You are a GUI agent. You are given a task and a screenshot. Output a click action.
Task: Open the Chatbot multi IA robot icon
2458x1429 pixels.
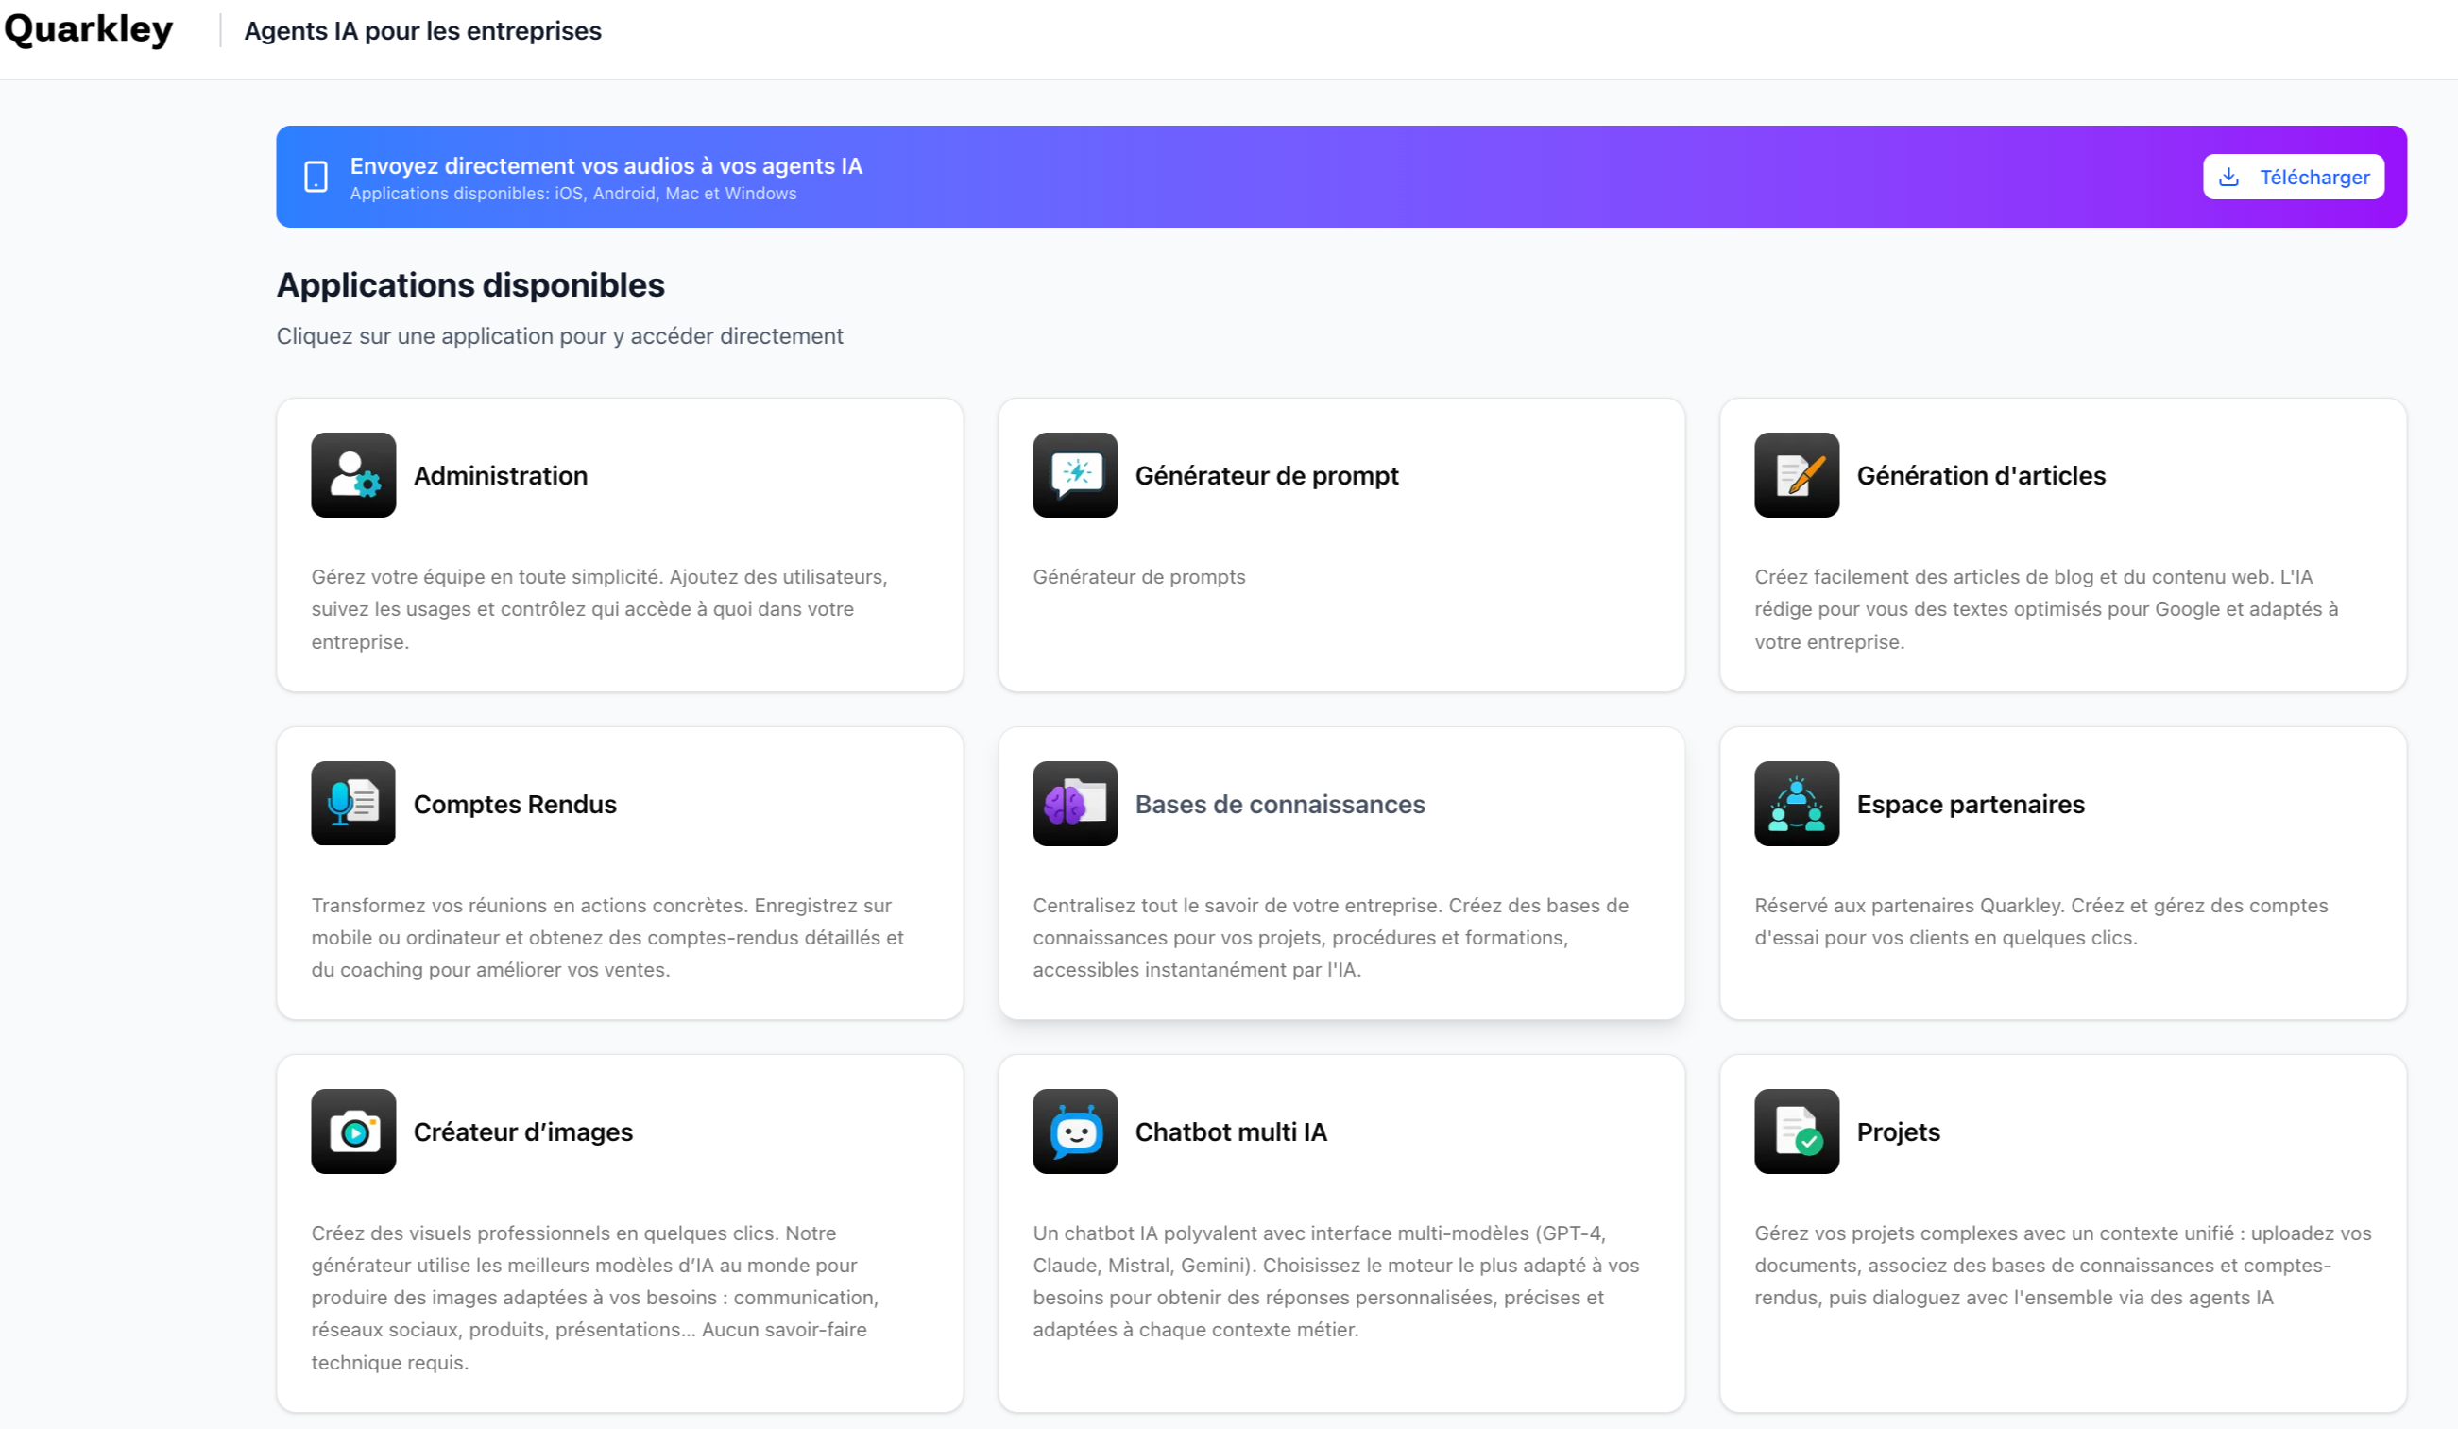tap(1075, 1131)
